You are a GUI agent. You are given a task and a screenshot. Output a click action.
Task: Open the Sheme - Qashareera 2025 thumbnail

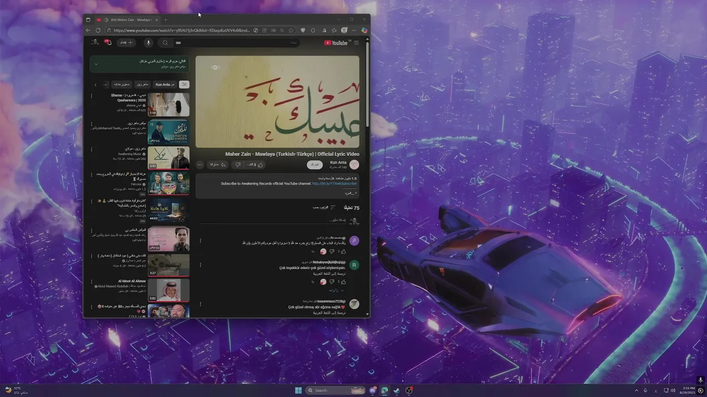pos(168,104)
